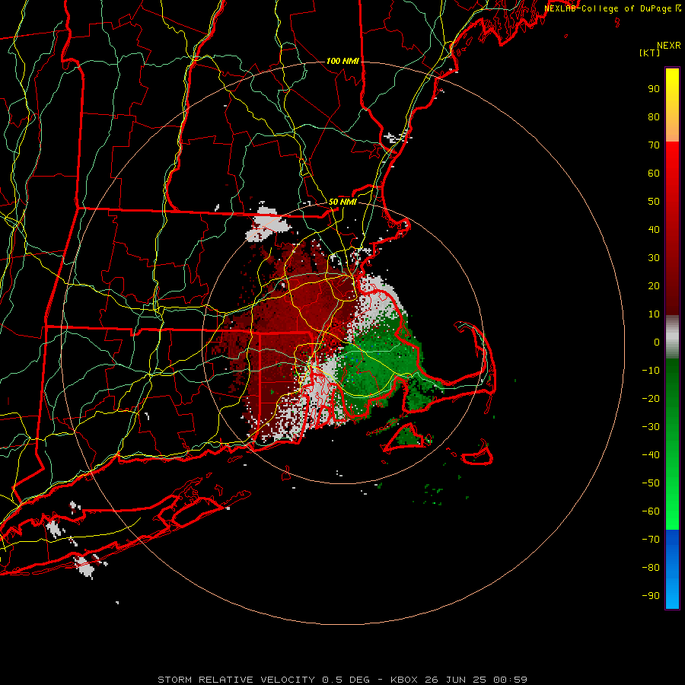Click the 10 value on the velocity scale
This screenshot has width=685, height=685.
click(654, 314)
